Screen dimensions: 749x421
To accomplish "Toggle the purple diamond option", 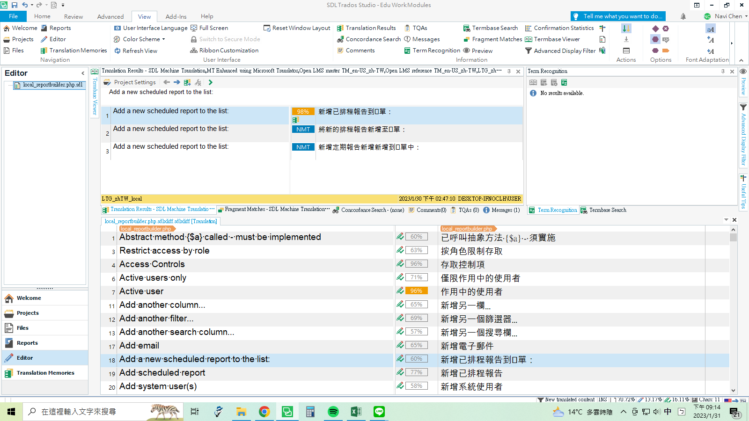I will [x=655, y=29].
